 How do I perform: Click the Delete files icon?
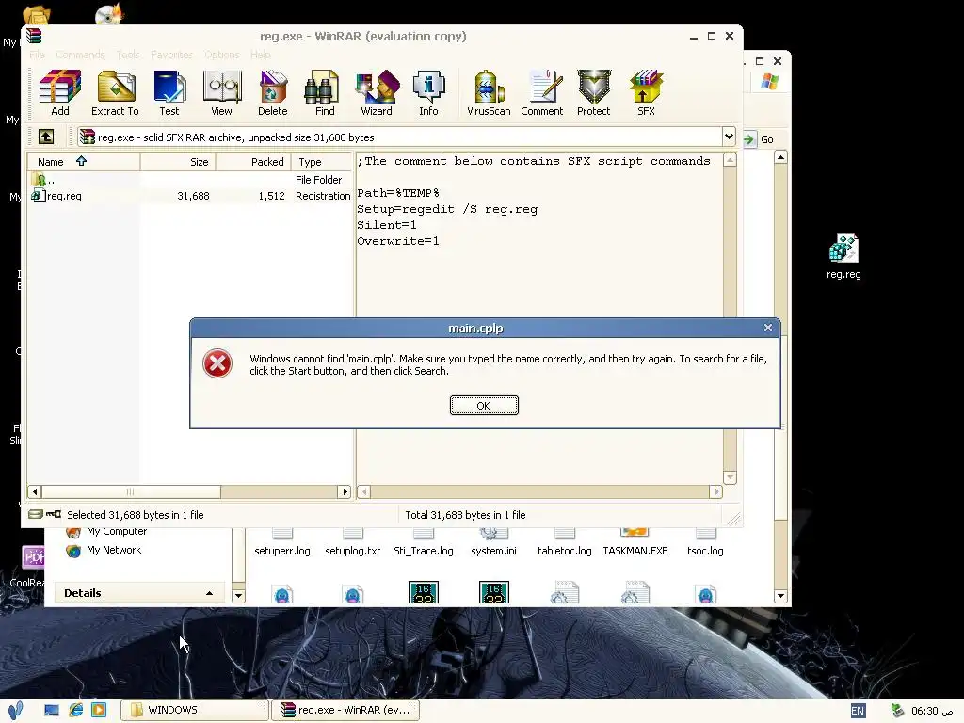tap(272, 93)
